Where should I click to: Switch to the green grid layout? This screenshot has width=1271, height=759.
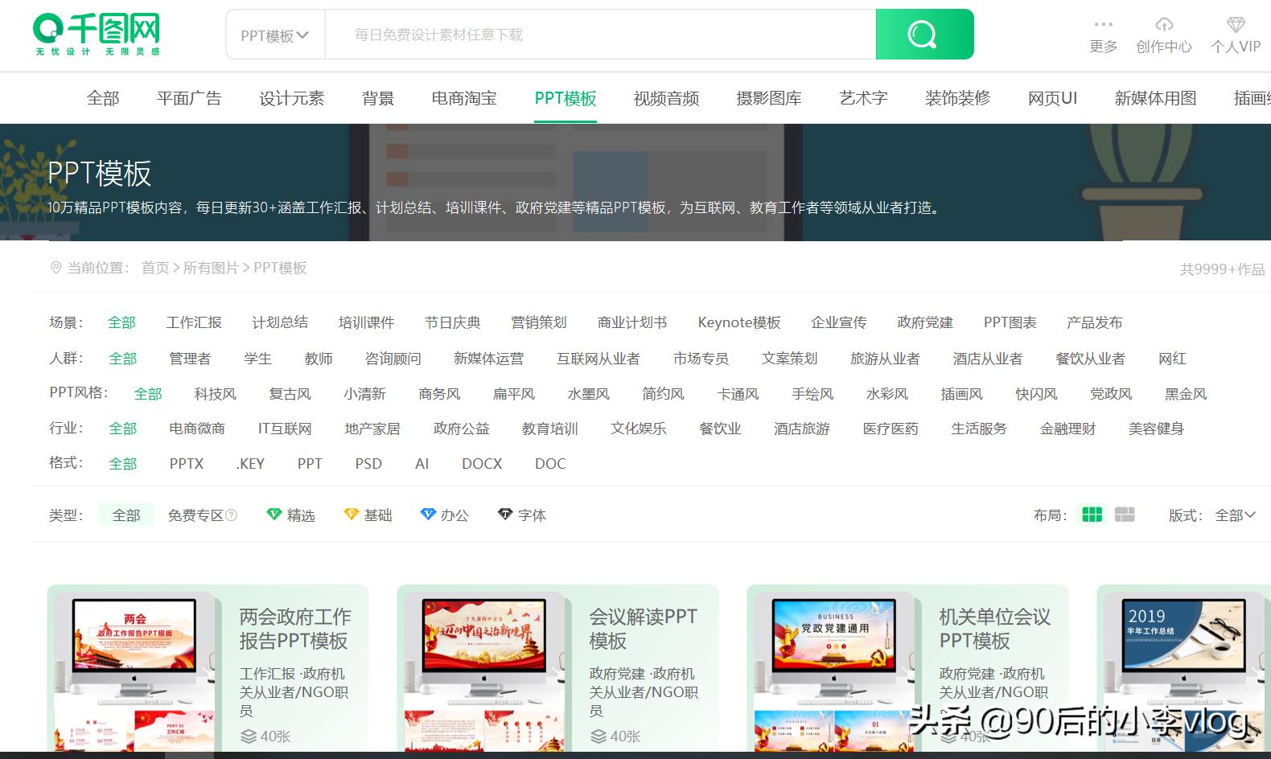click(x=1092, y=515)
